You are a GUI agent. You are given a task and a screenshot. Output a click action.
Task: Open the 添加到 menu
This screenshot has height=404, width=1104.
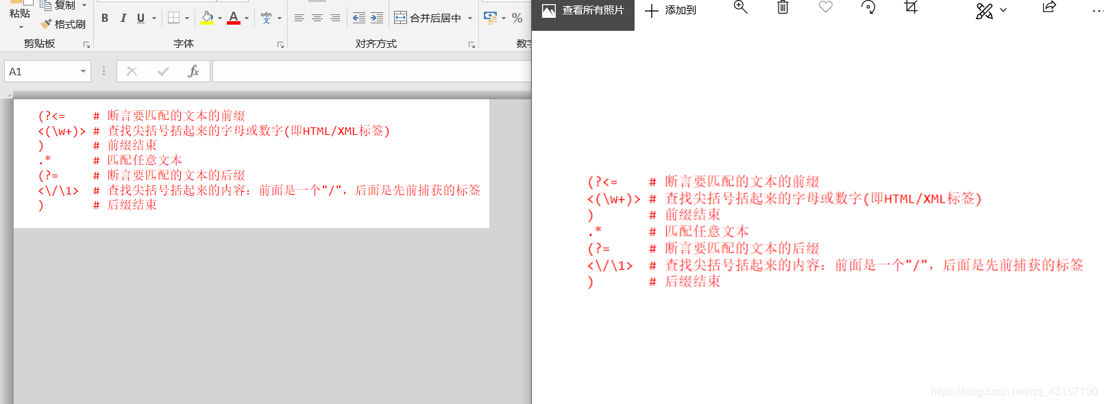point(671,10)
